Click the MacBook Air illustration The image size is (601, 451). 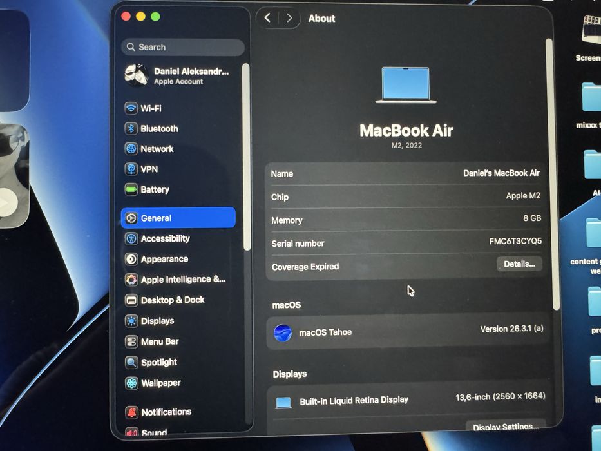406,85
